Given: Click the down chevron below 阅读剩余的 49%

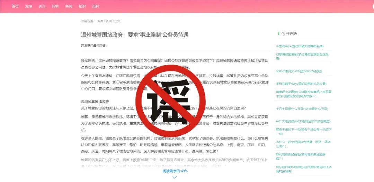Looking at the screenshot, I should [175, 177].
